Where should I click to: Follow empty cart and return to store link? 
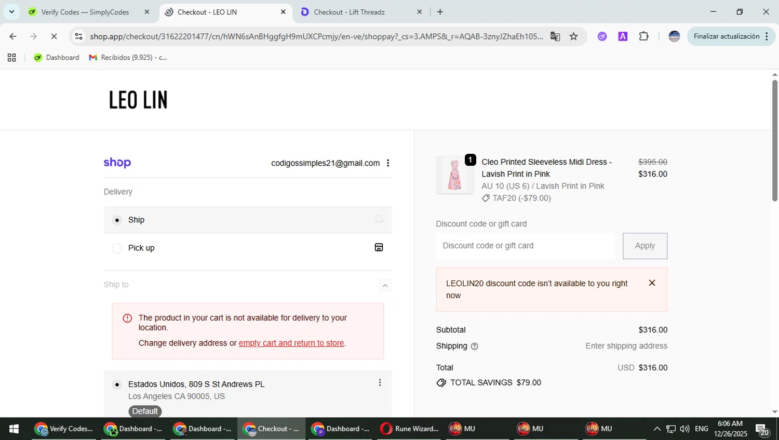[x=291, y=343]
